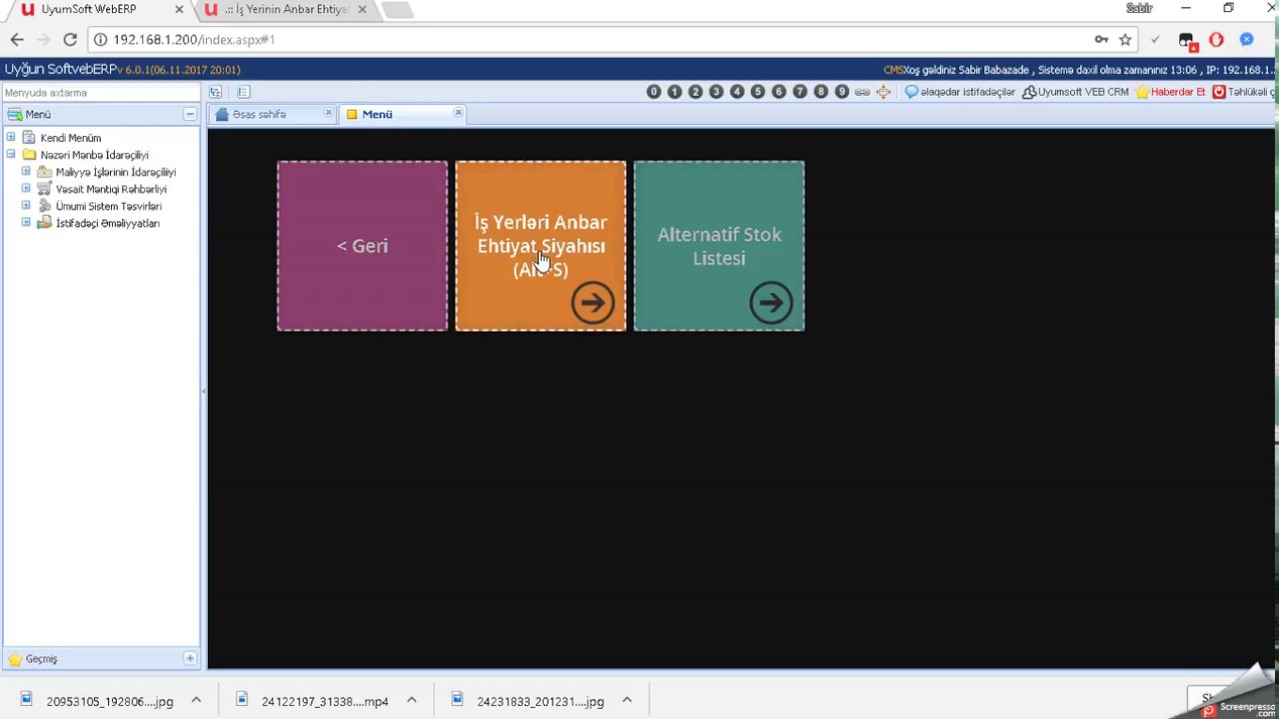Expand the Kendi Menüm tree node
Image resolution: width=1279 pixels, height=719 pixels.
point(11,138)
